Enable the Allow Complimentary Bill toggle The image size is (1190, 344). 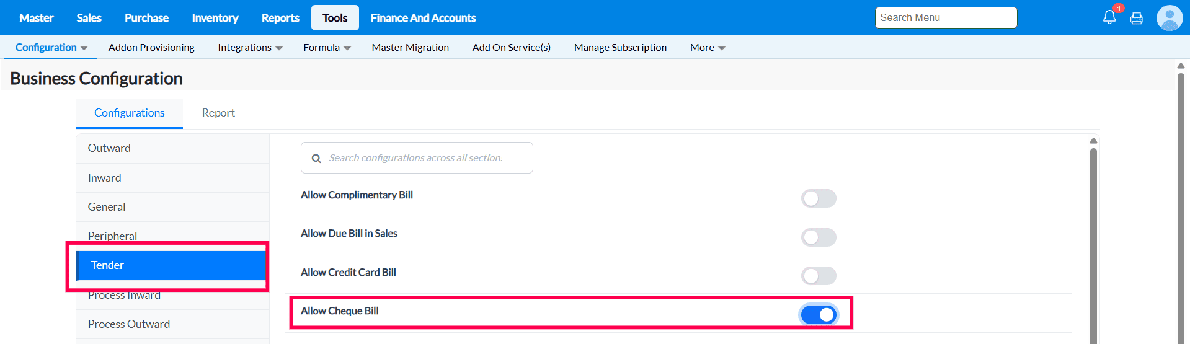[x=819, y=198]
